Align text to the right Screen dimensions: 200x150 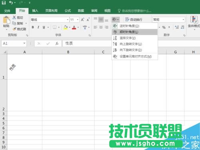(106, 27)
